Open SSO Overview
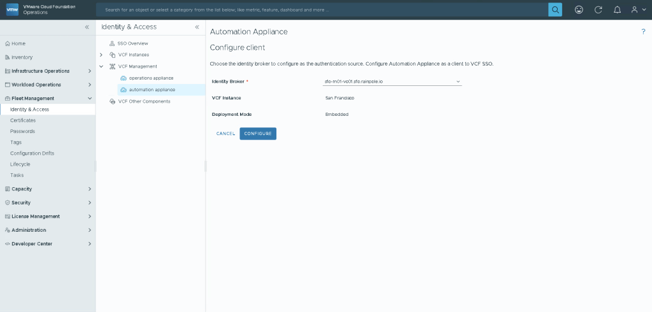This screenshot has height=312, width=652. 132,43
